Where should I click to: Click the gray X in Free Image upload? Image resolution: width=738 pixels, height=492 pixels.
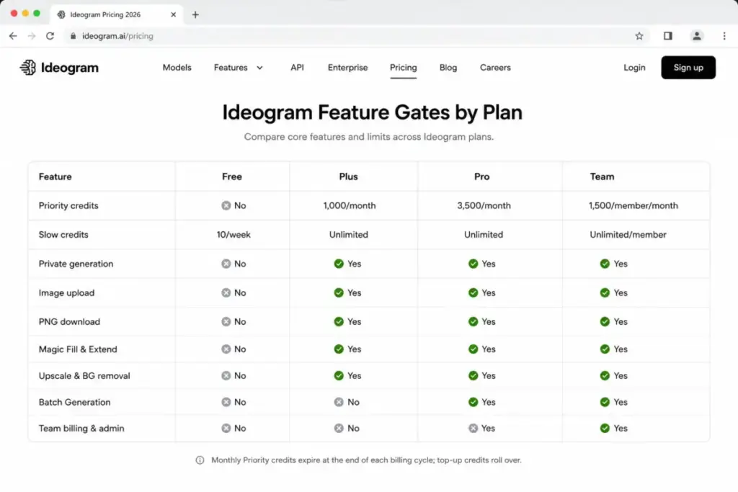[x=226, y=292]
